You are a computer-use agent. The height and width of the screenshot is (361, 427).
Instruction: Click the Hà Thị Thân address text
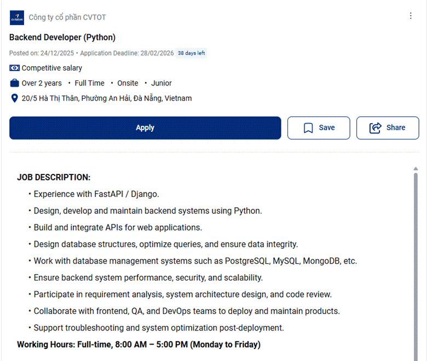107,98
